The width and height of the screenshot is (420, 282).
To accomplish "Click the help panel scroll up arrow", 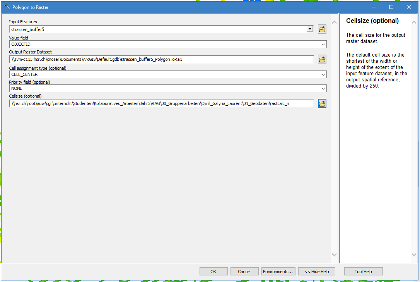I will click(414, 22).
